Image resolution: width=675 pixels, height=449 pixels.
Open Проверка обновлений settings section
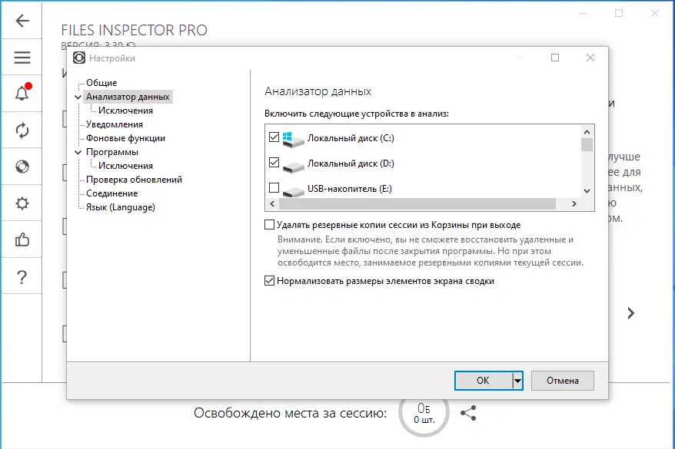(x=134, y=179)
